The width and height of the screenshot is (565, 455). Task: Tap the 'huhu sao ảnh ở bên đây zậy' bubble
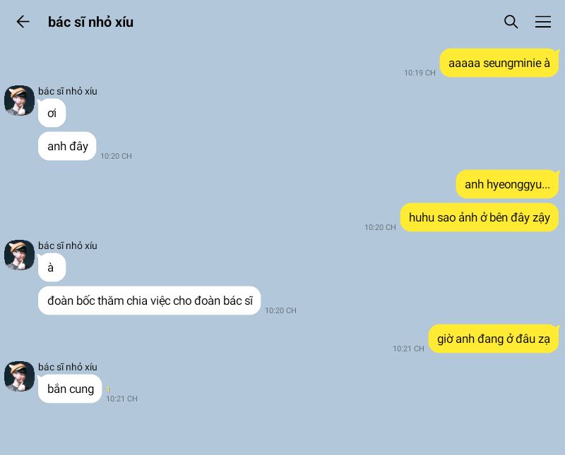pos(480,217)
